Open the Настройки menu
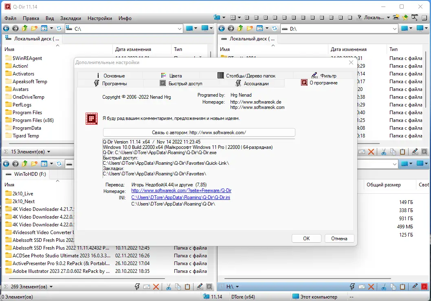431x301 pixels. click(x=100, y=18)
